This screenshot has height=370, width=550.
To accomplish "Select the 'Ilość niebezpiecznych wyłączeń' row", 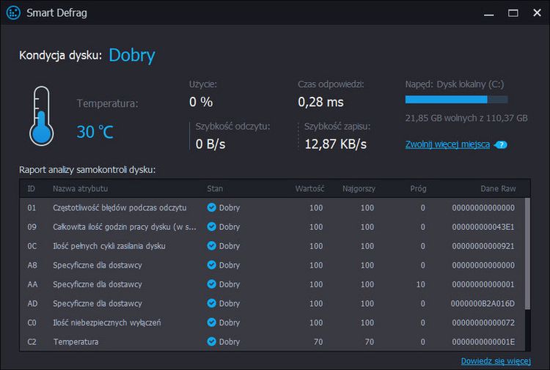I will [106, 322].
